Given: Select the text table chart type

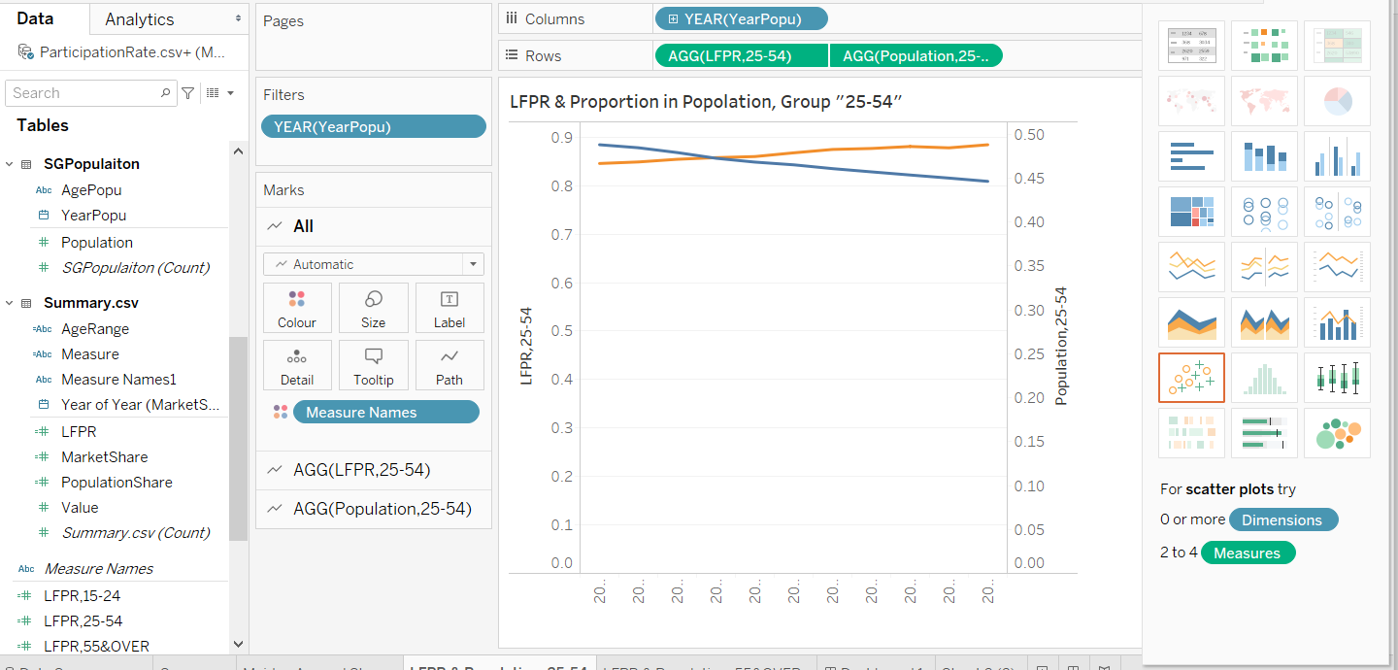Looking at the screenshot, I should pos(1191,46).
